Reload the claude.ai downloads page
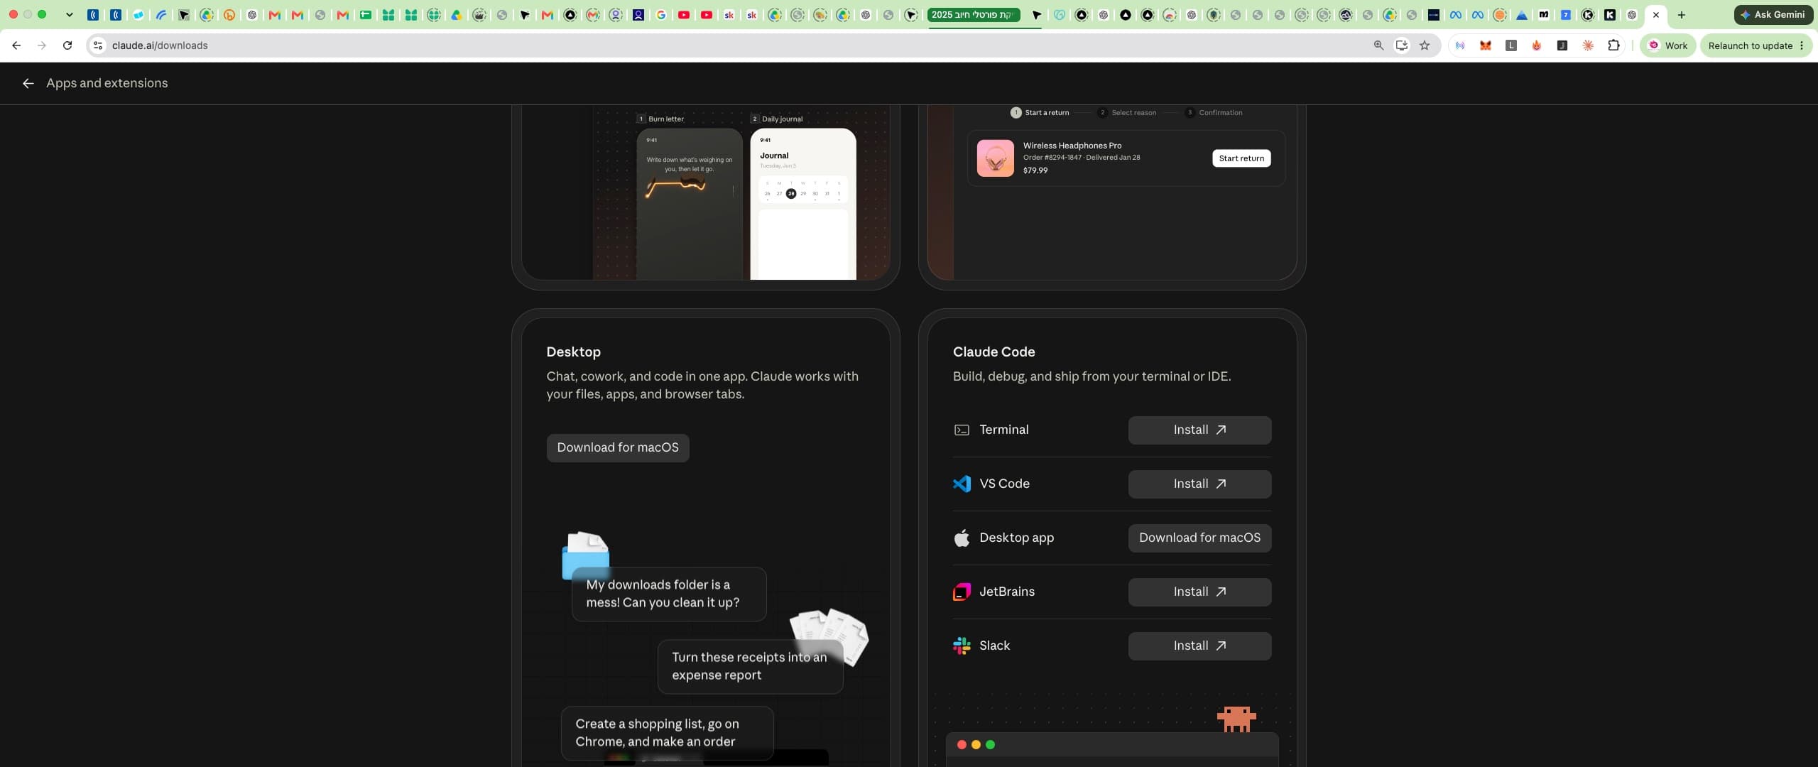Screen dimensions: 1818x767 pos(67,45)
